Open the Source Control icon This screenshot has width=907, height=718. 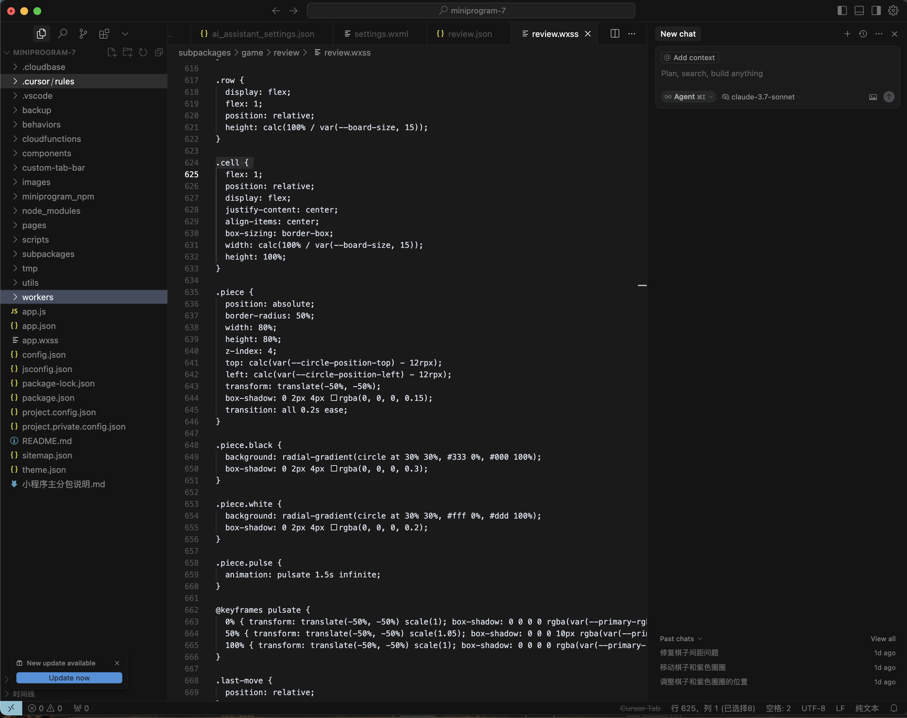[84, 34]
